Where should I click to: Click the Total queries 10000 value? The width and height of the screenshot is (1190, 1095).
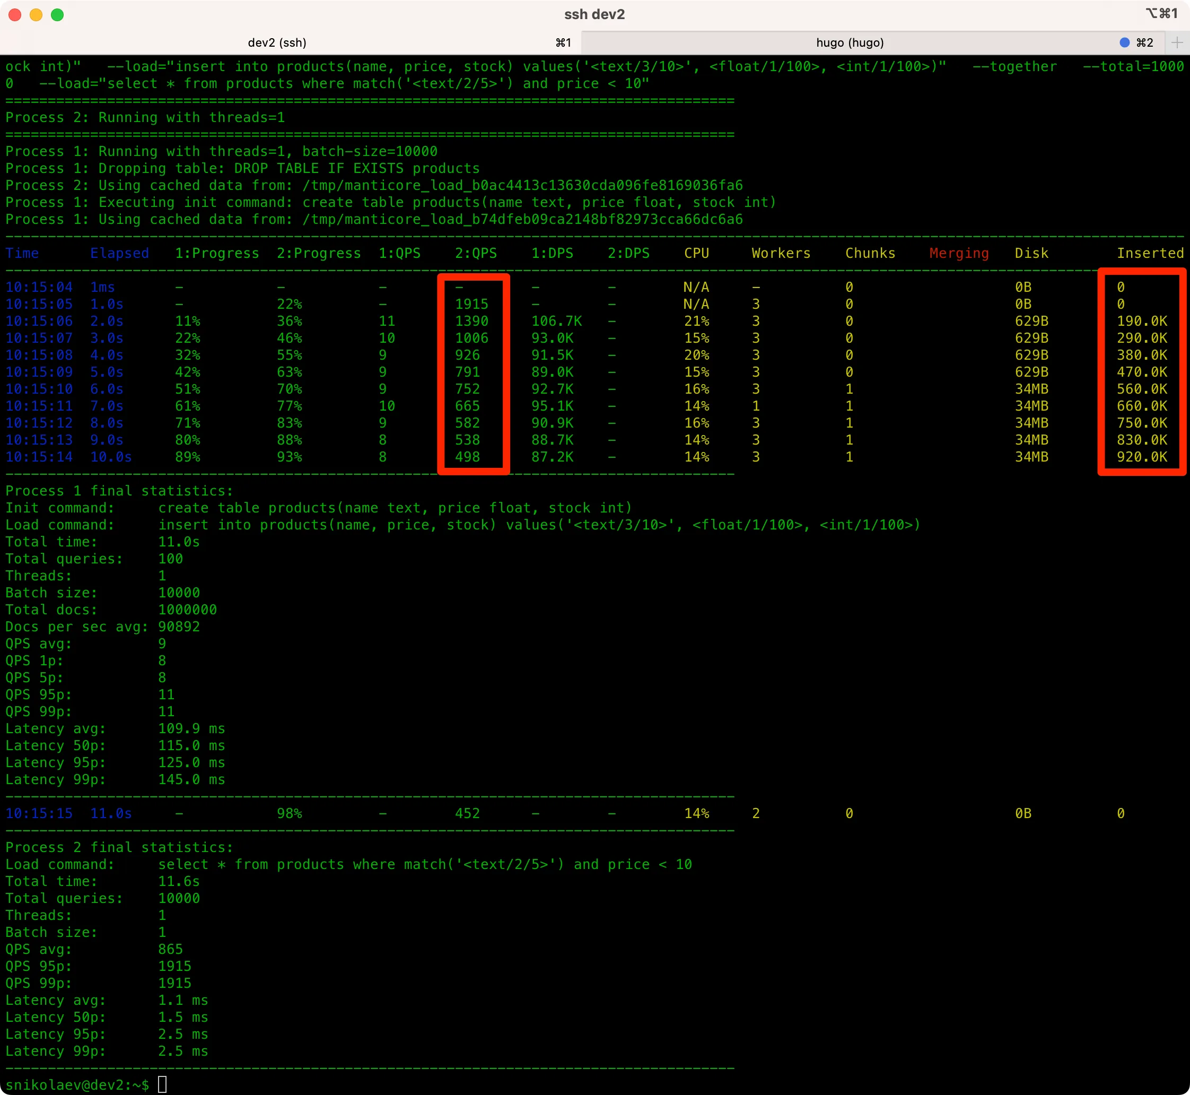(x=179, y=898)
